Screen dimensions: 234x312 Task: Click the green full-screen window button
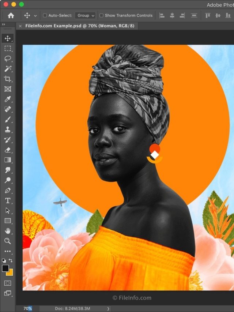pyautogui.click(x=21, y=4)
